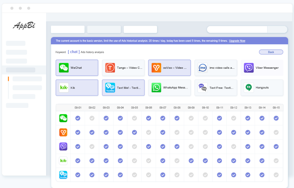Select the Text Free app card
The image size is (294, 188).
[x=216, y=88]
